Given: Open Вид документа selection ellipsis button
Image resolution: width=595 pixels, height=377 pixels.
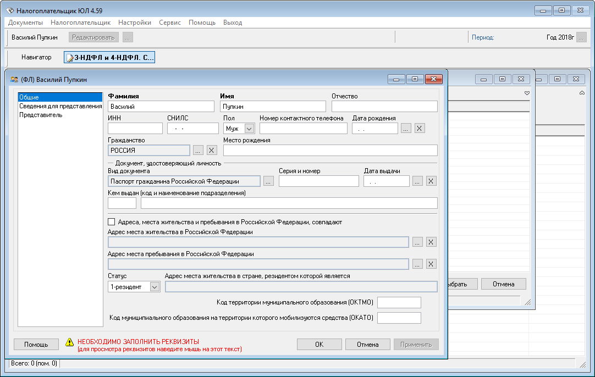Looking at the screenshot, I should 268,181.
